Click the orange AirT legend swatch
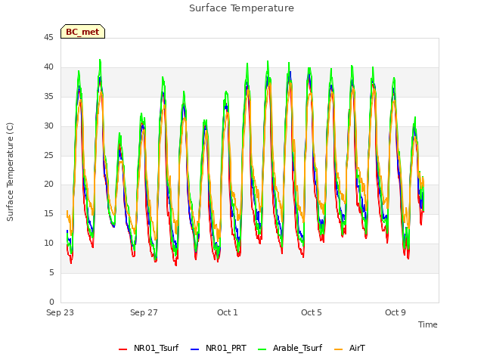This screenshot has width=484, height=363. (x=339, y=349)
